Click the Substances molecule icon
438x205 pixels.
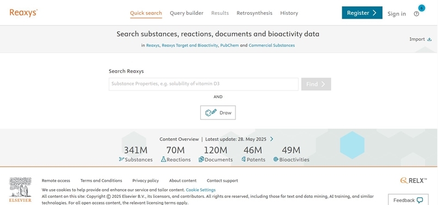click(121, 160)
